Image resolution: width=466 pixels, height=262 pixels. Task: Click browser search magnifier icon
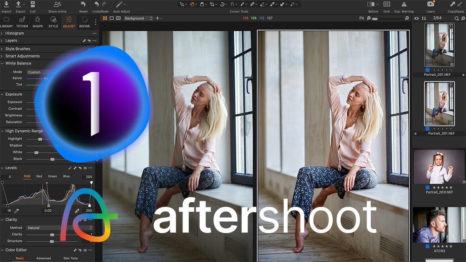coord(457,18)
